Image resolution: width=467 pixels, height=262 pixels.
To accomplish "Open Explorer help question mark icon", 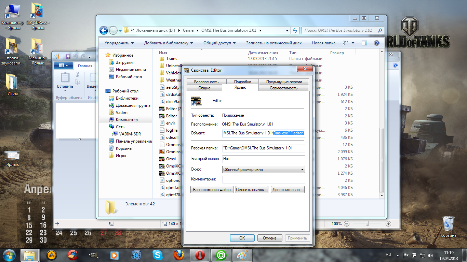I will pos(377,43).
